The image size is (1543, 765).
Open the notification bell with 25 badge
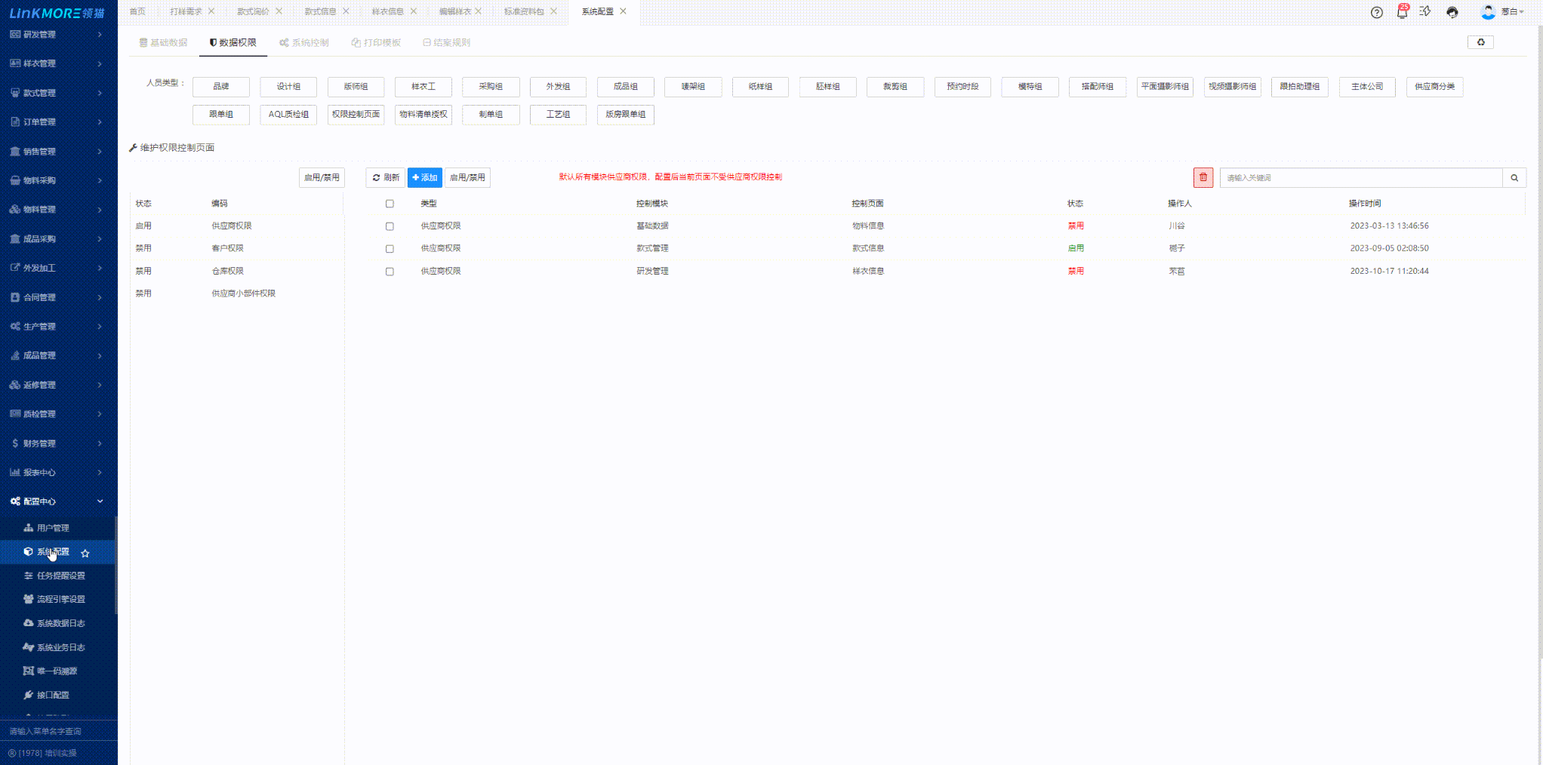click(1402, 12)
